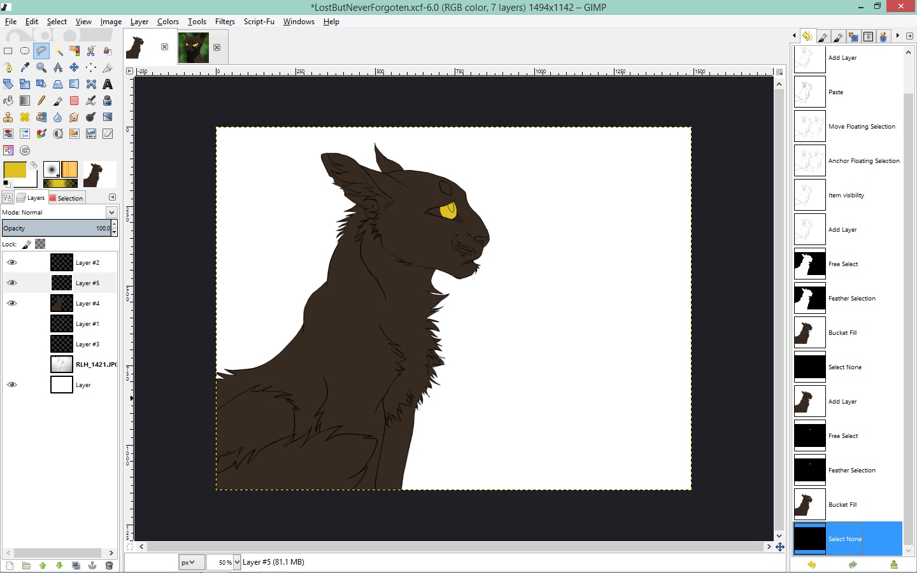This screenshot has width=917, height=573.
Task: Open the Colors menu
Action: pyautogui.click(x=168, y=22)
